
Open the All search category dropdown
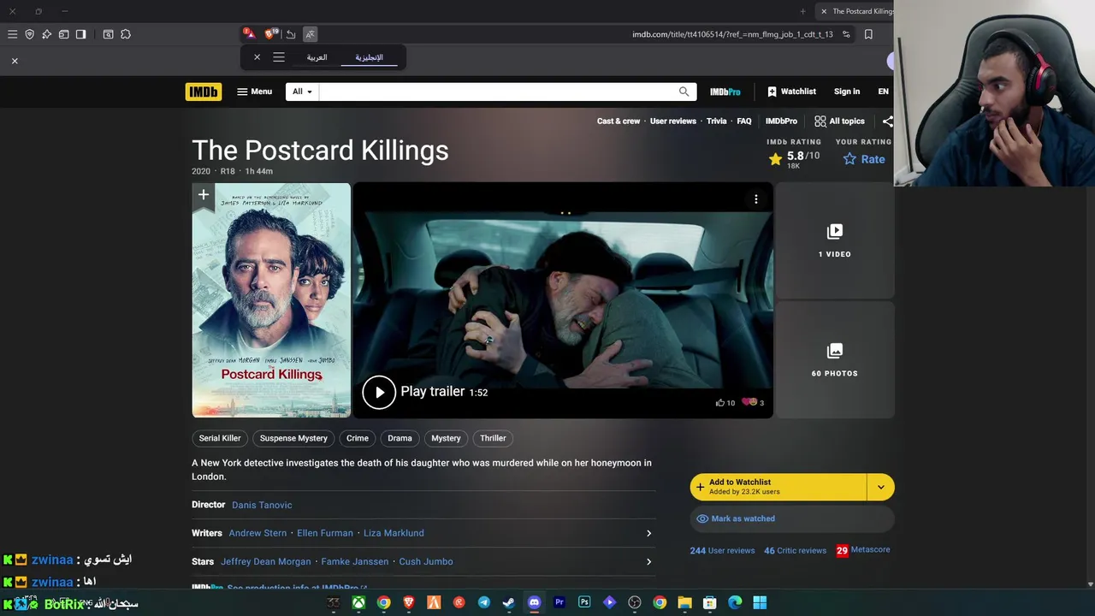point(302,92)
